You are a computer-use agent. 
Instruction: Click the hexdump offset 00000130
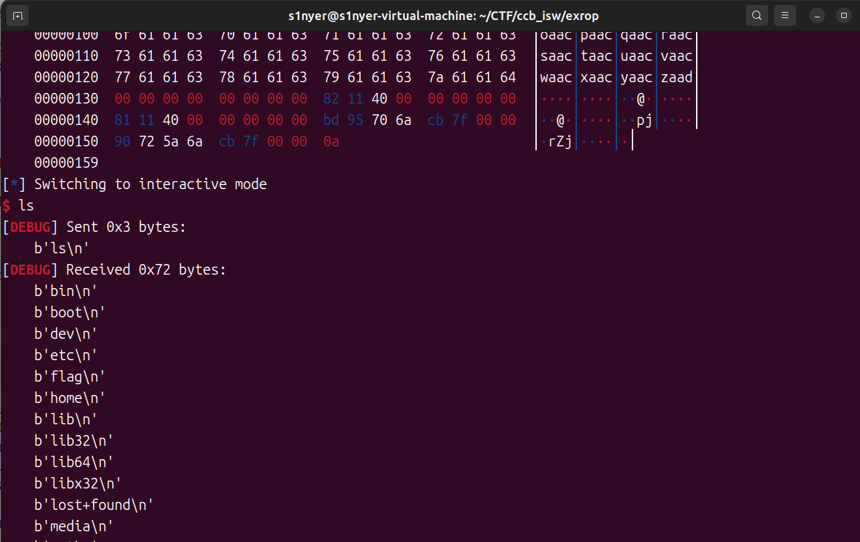(66, 99)
